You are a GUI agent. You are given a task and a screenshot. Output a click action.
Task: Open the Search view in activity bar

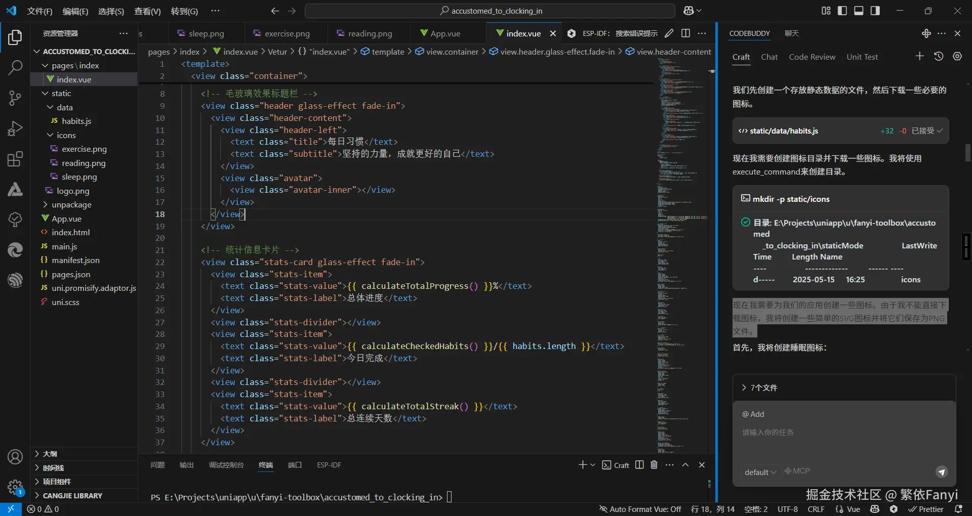point(15,67)
